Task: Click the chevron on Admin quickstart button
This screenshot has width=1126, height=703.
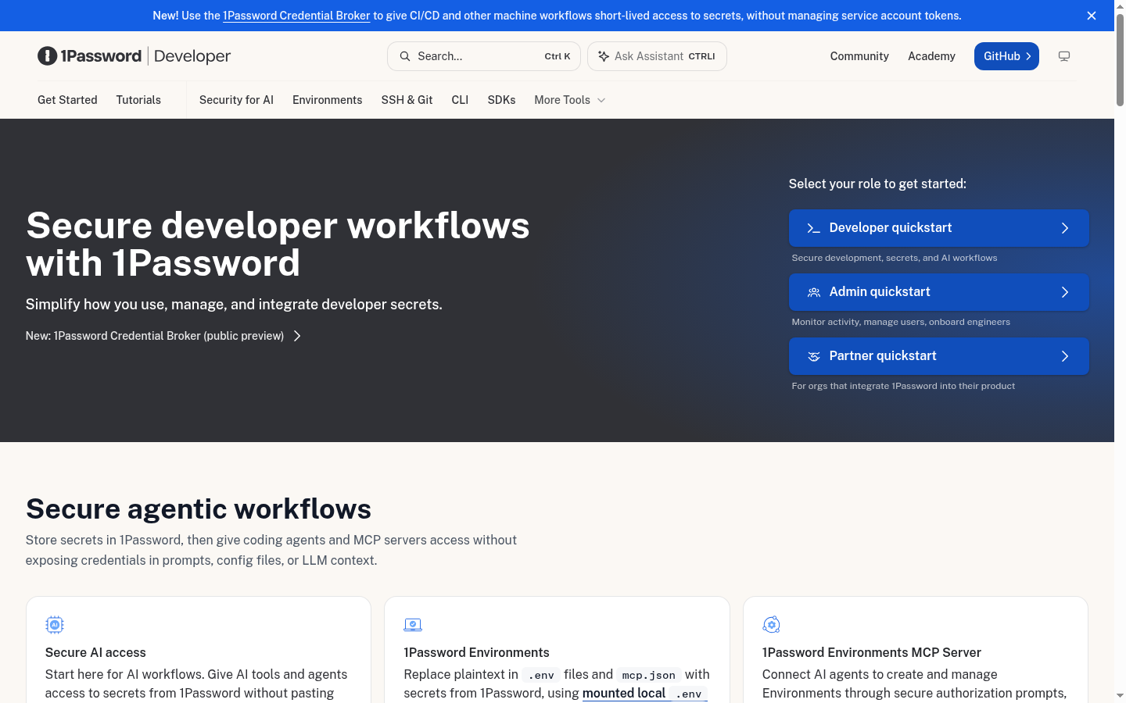Action: coord(1065,292)
